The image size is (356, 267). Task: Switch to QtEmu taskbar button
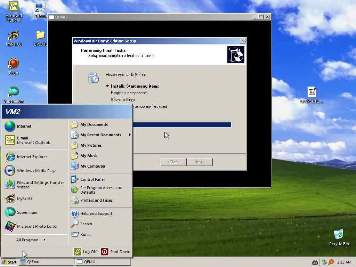click(46, 262)
